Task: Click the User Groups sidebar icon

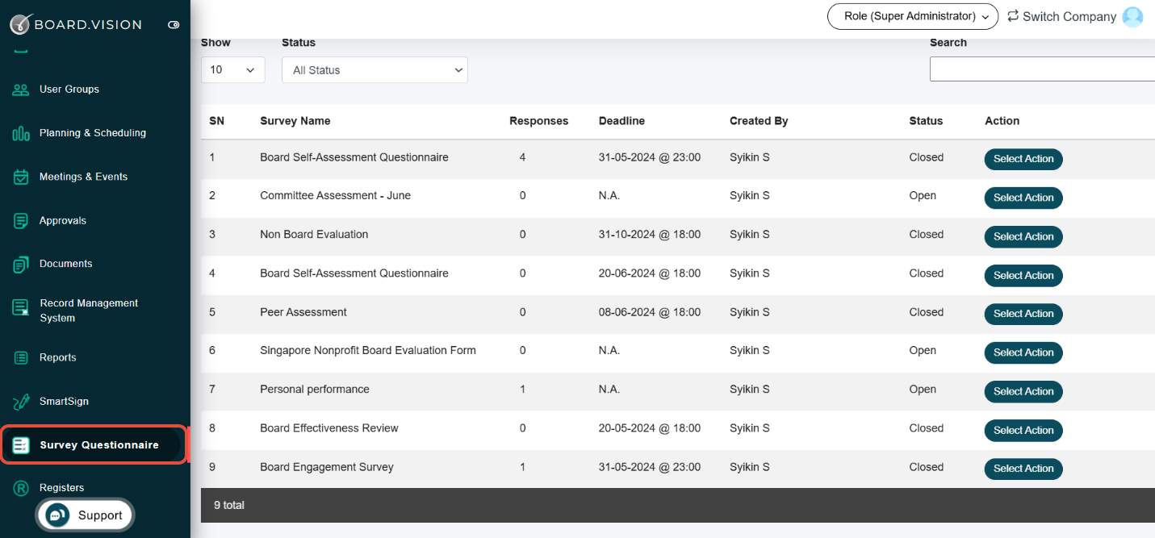Action: 21,90
